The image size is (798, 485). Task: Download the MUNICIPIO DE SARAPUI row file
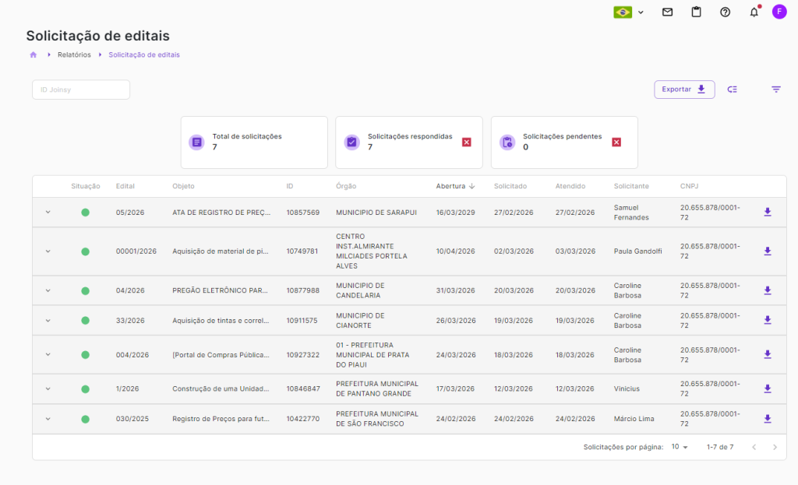(768, 212)
